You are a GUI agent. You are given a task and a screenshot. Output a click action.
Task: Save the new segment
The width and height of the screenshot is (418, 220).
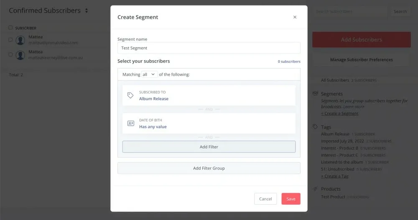tap(291, 199)
